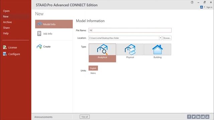Click the Model Info structure icon

click(x=39, y=24)
